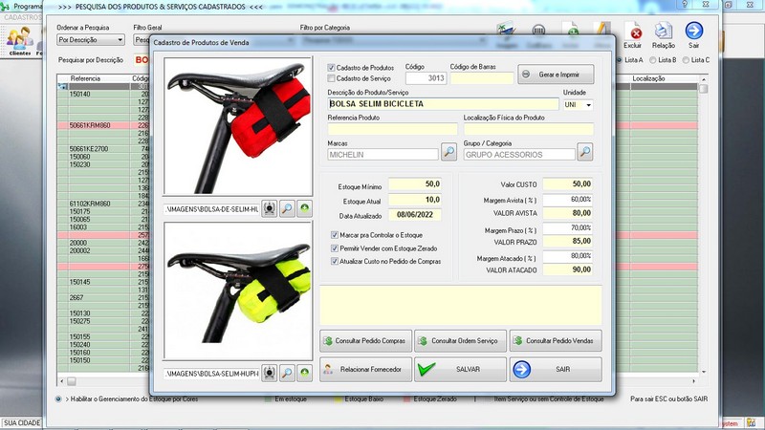Click the red saddle bag product image
The width and height of the screenshot is (765, 430).
[x=238, y=126]
